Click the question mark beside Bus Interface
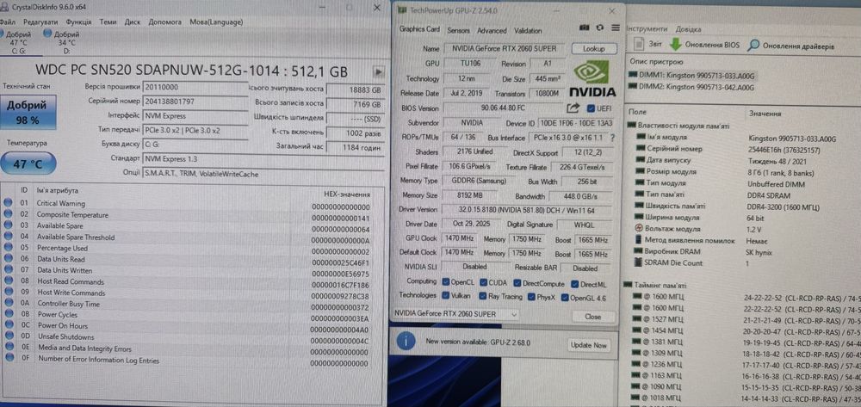This screenshot has width=861, height=407. [x=612, y=138]
